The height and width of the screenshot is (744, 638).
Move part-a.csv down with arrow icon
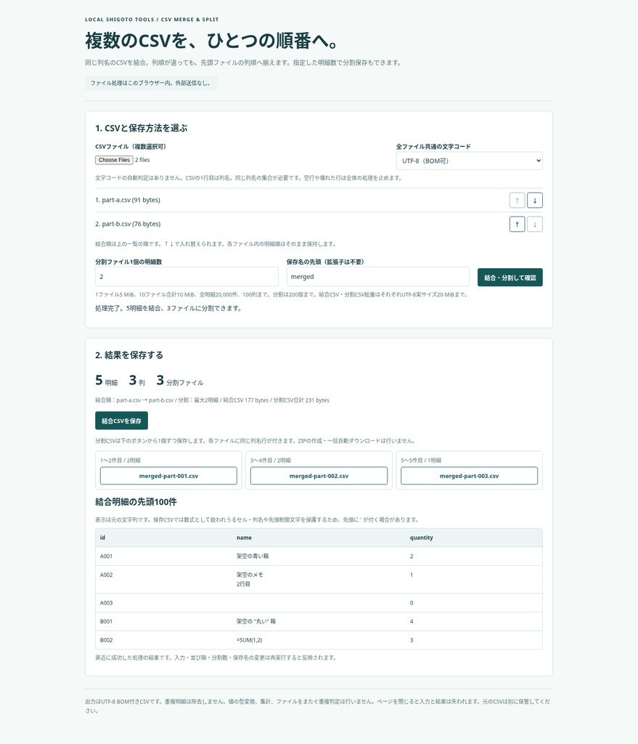[535, 201]
